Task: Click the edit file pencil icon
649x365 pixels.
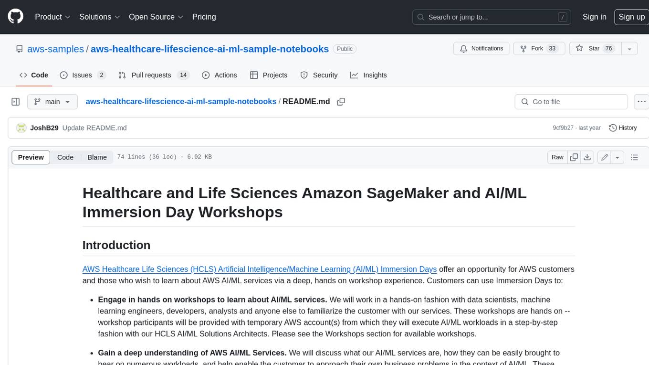Action: [x=605, y=157]
